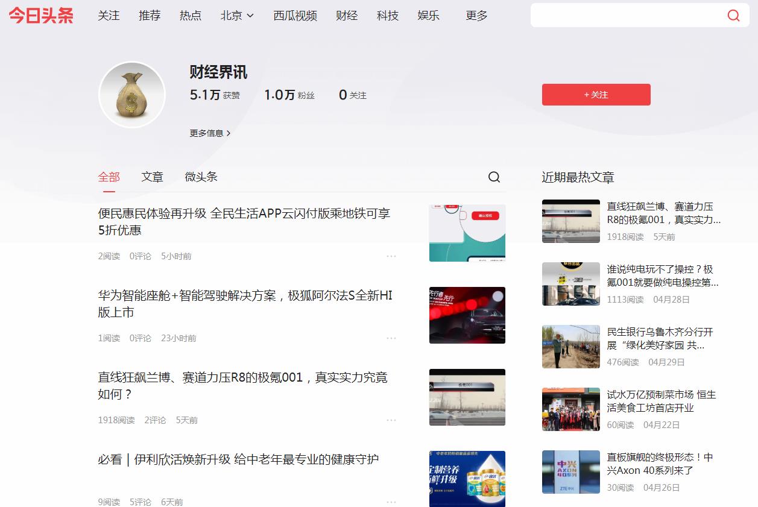The height and width of the screenshot is (507, 758).
Task: Open hot article 直线狂飙兰博 in sidebar
Action: (664, 213)
